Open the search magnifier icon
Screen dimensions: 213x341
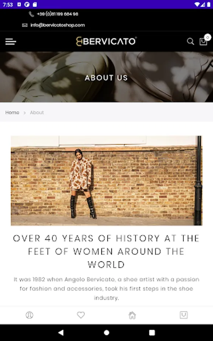click(x=190, y=41)
